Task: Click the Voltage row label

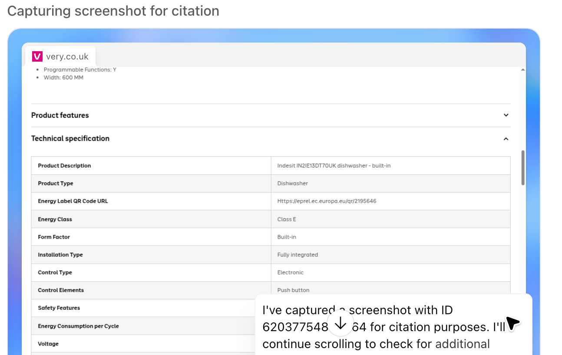Action: (x=48, y=344)
